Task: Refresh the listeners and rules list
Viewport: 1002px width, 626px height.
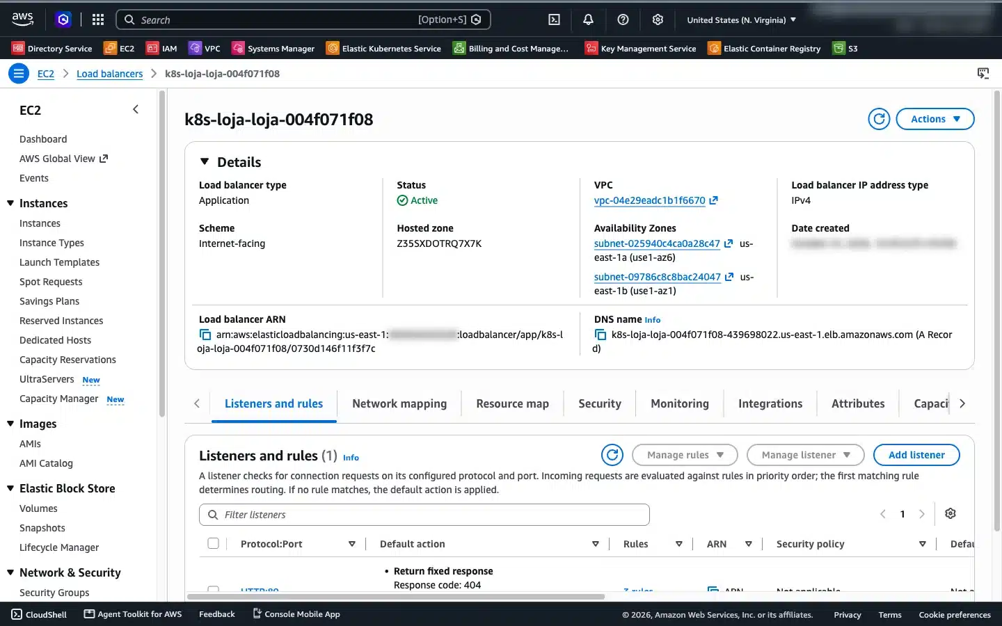Action: pos(612,455)
